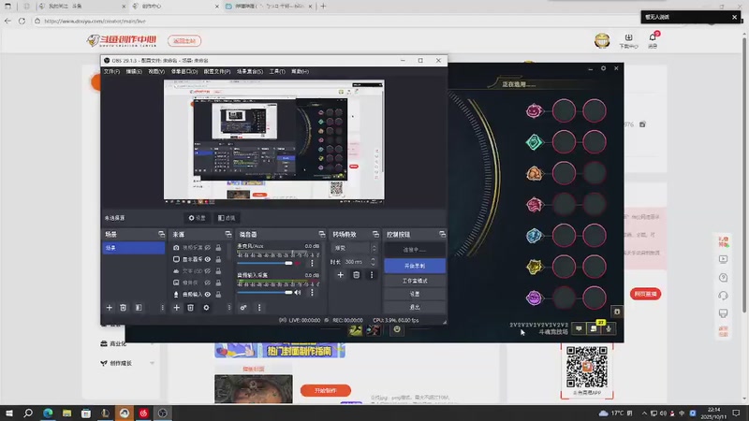Unmute the mic/Aux channel red speaker icon

coord(298,263)
